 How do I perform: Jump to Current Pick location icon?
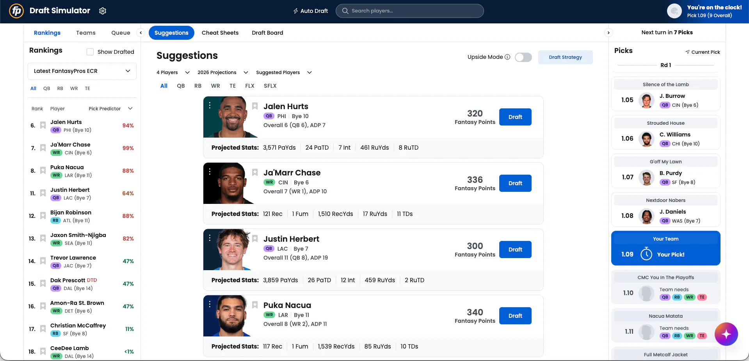point(687,52)
